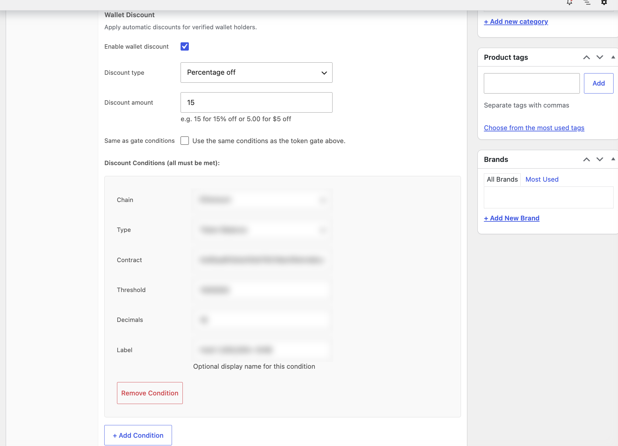Image resolution: width=618 pixels, height=446 pixels.
Task: Click the condition Label input field
Action: 262,350
